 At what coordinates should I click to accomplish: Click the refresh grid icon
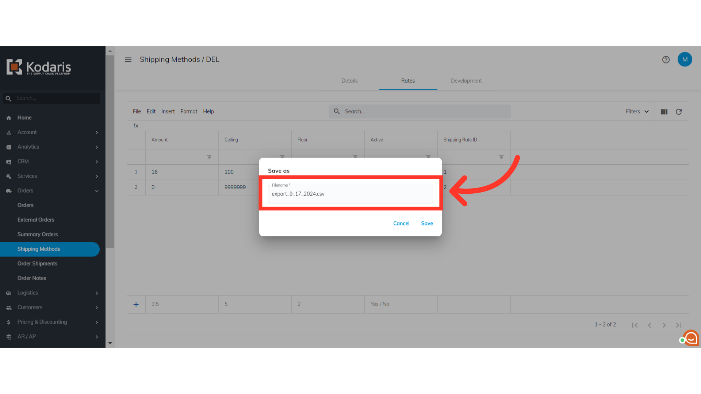(x=679, y=112)
